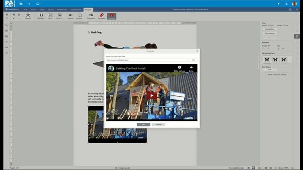
Task: Open the Thesaurus plugin
Action: coord(91,16)
